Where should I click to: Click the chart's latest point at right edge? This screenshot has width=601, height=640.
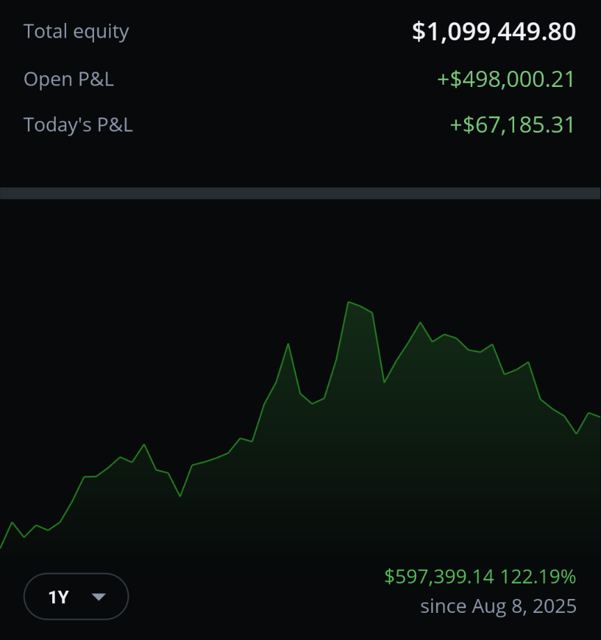pos(599,417)
